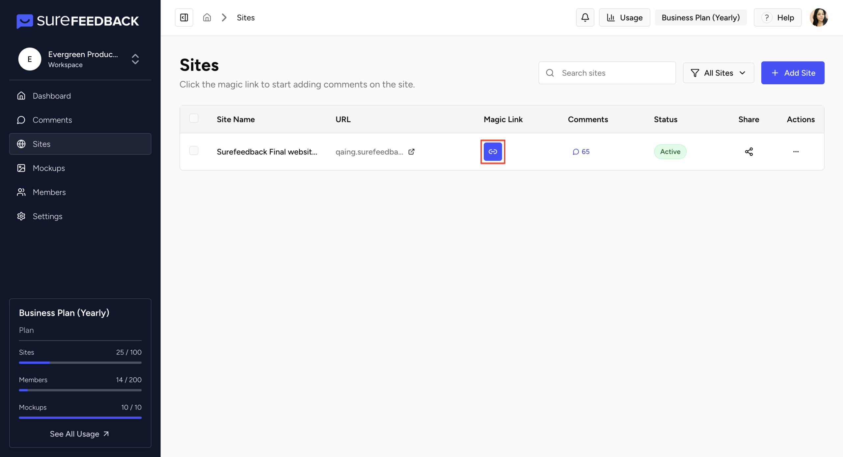
Task: Tick the Surefeedback Final website row checkbox
Action: coord(194,151)
